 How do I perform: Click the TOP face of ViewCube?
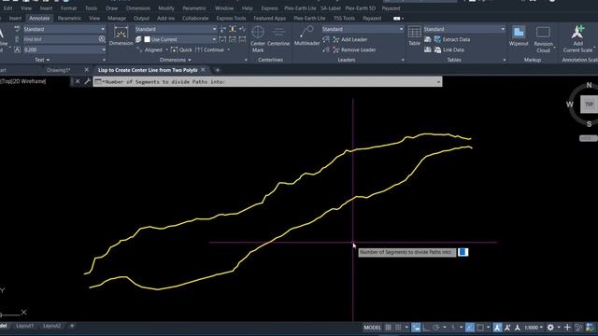[589, 104]
